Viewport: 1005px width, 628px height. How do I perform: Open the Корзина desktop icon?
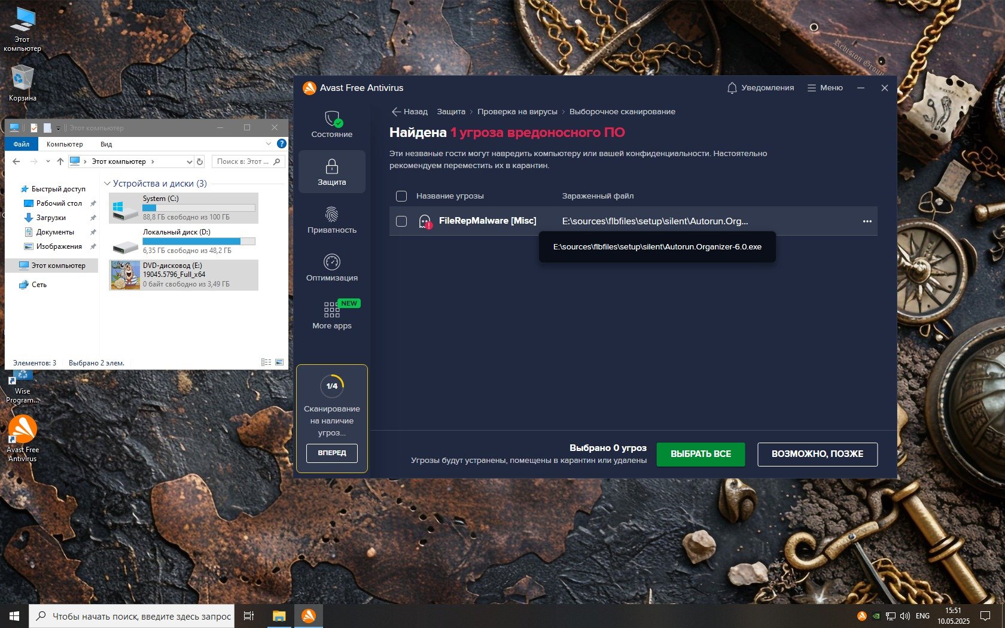pyautogui.click(x=23, y=83)
